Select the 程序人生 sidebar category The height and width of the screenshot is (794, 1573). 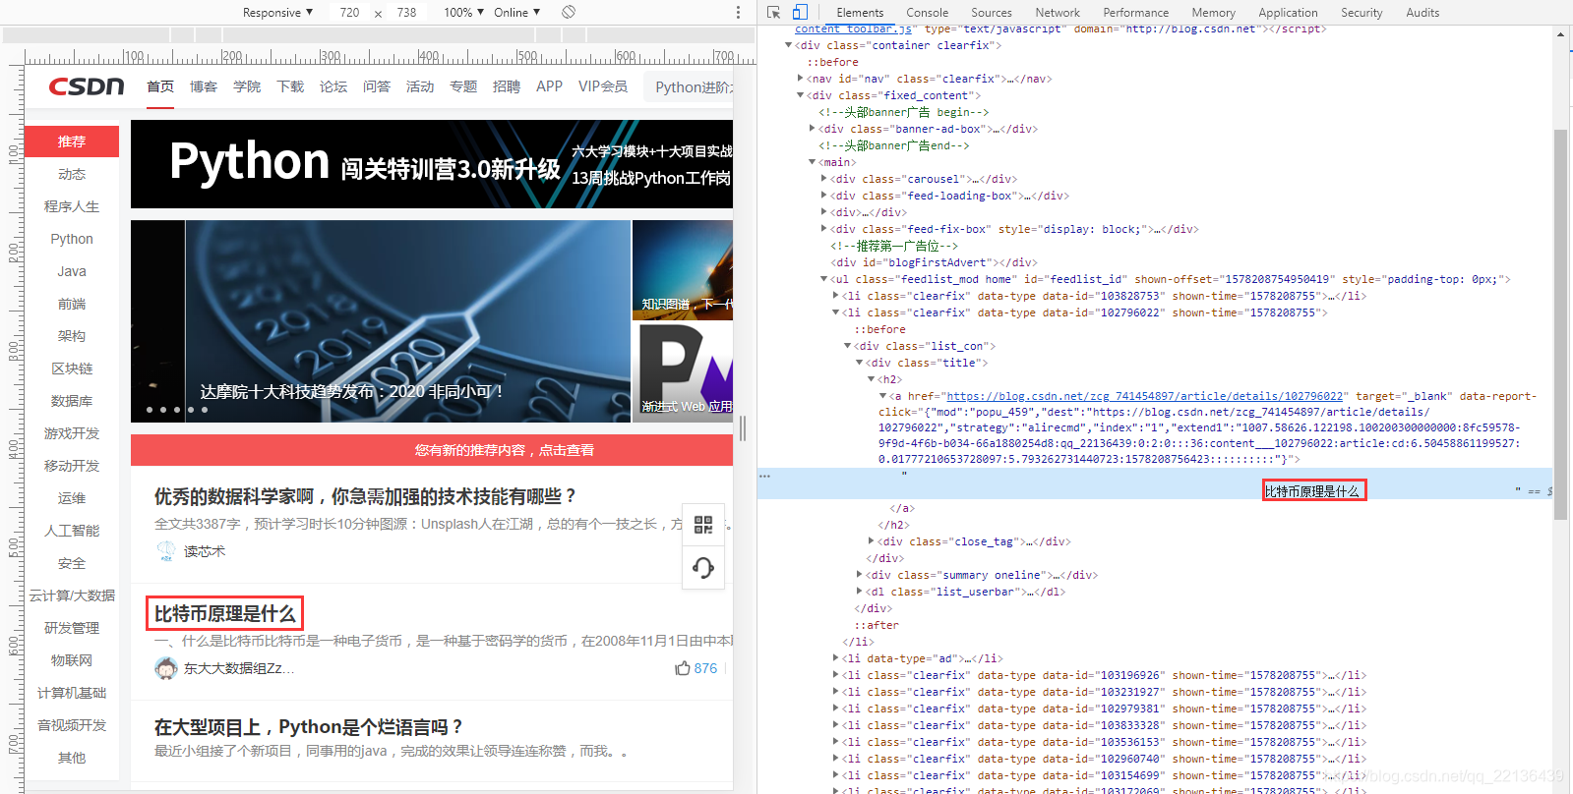point(72,206)
